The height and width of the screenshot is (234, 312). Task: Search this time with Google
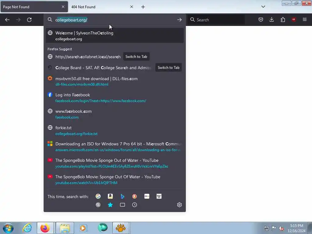point(98,197)
